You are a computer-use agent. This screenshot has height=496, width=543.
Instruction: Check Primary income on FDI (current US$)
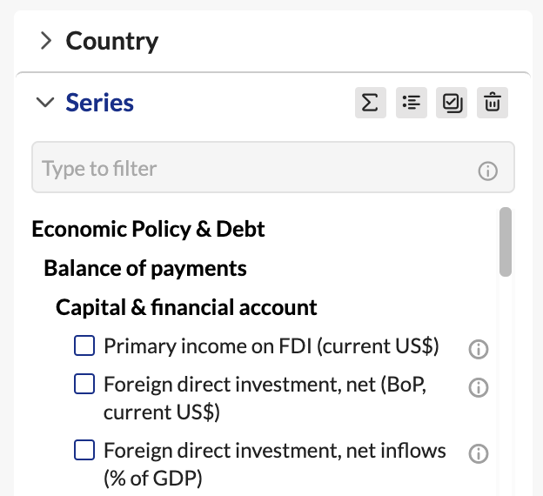coord(84,345)
